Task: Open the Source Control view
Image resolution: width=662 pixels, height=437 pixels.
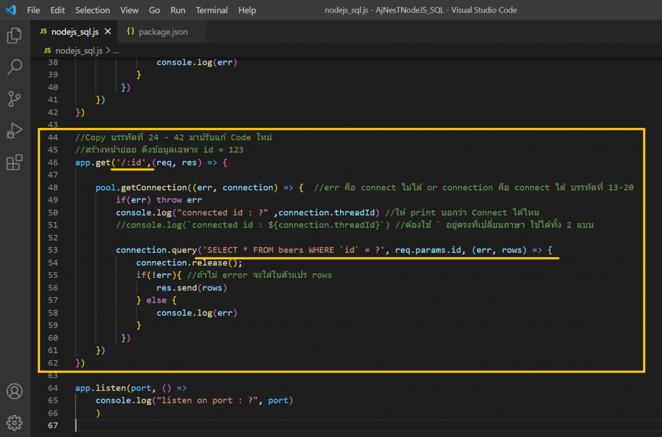Action: pyautogui.click(x=14, y=99)
